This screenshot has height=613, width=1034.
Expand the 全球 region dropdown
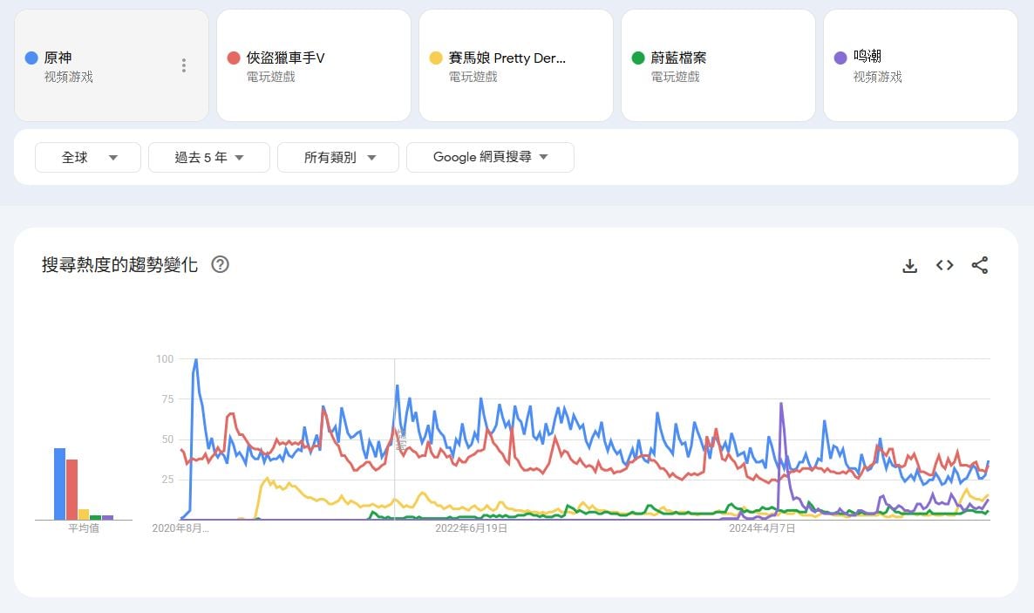(x=88, y=158)
